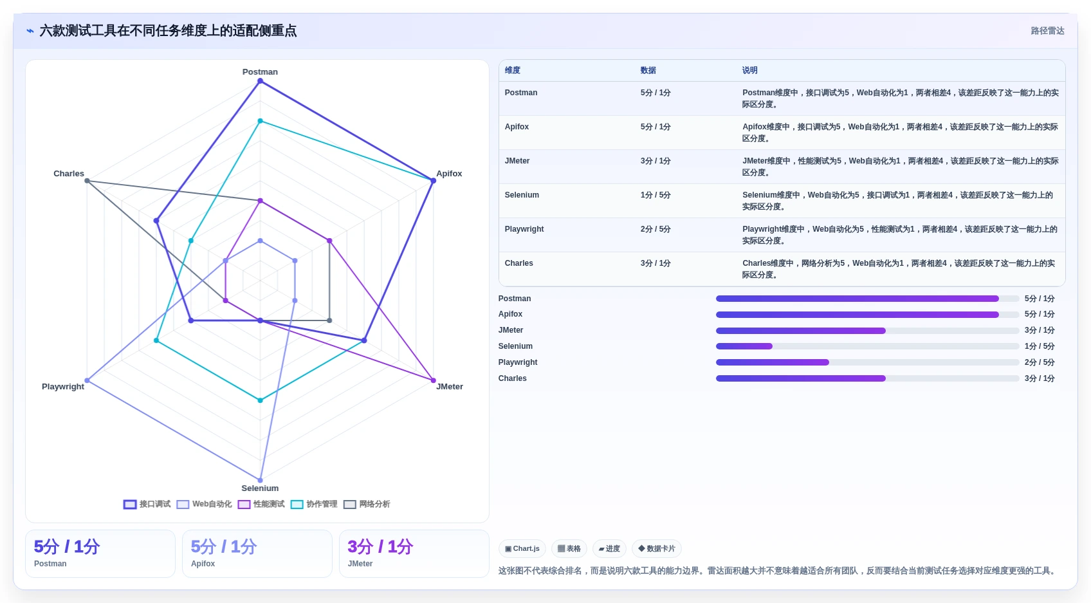
Task: Click the 性能测试 data point at JMeter vertex
Action: (433, 380)
